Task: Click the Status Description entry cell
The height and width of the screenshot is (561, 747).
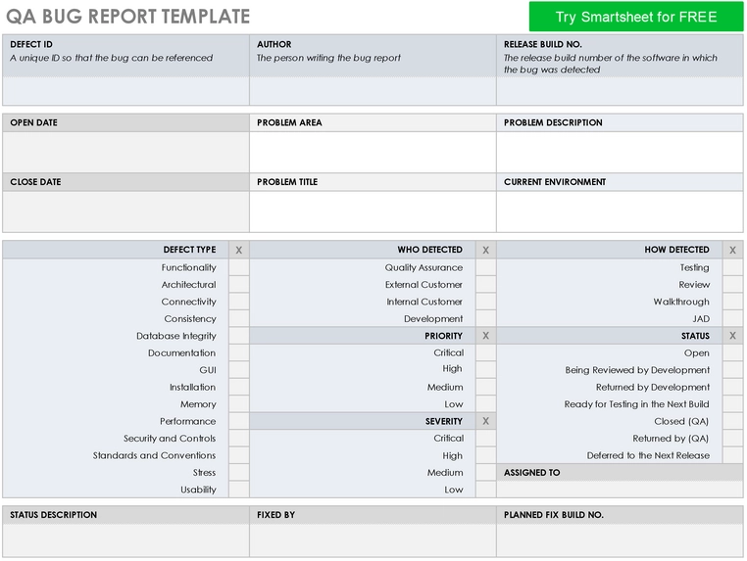Action: point(125,540)
